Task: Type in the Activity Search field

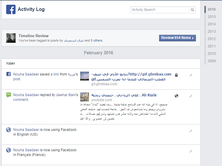Action: point(160,10)
